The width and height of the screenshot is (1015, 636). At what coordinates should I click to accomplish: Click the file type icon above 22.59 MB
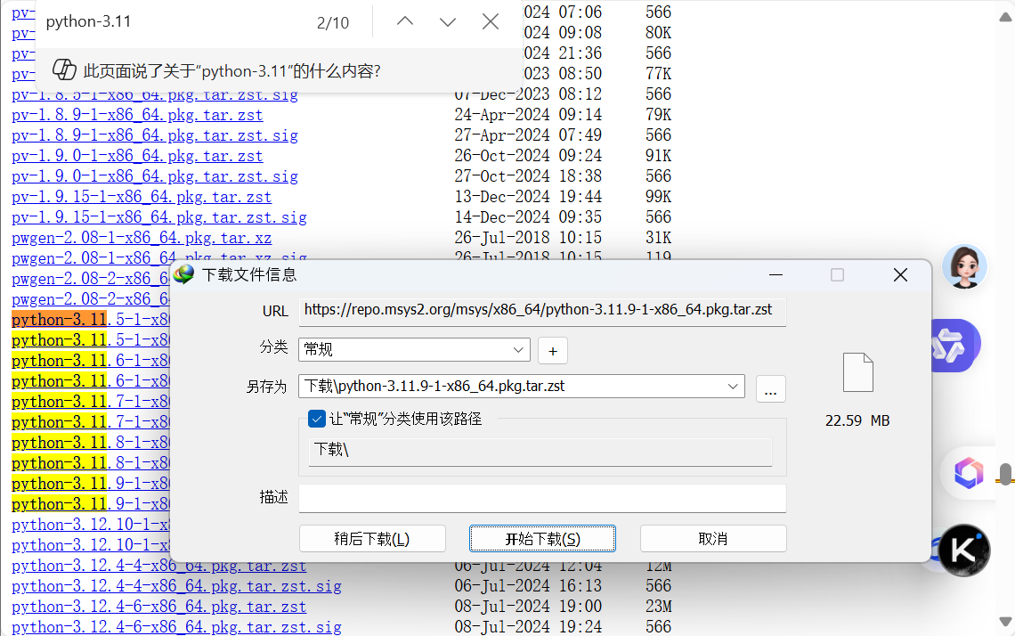[858, 372]
